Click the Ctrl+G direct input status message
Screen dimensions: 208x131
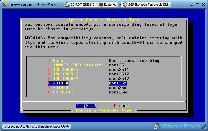click(36, 126)
